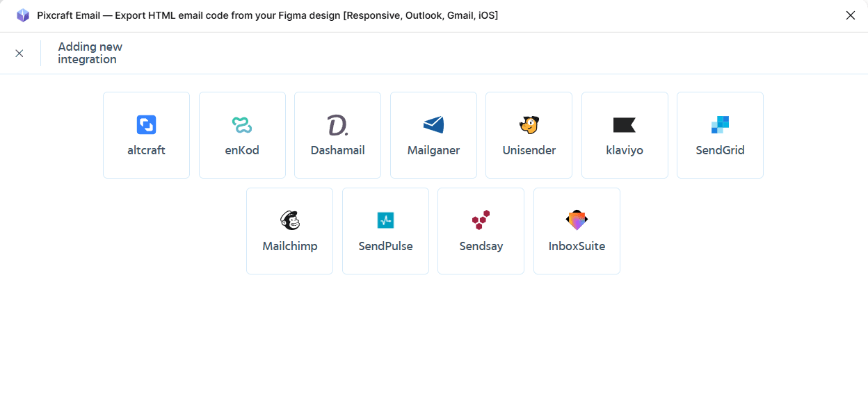
Task: Choose the klaviyo integration label
Action: point(625,150)
